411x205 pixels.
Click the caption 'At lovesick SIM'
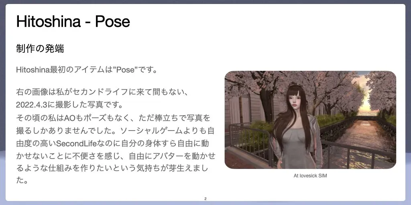[310, 176]
